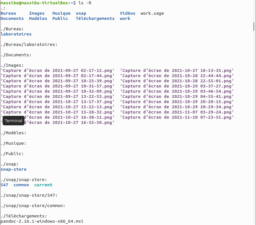Click the ./Modèles: header line
Image resolution: width=256 pixels, height=225 pixels.
pyautogui.click(x=13, y=133)
